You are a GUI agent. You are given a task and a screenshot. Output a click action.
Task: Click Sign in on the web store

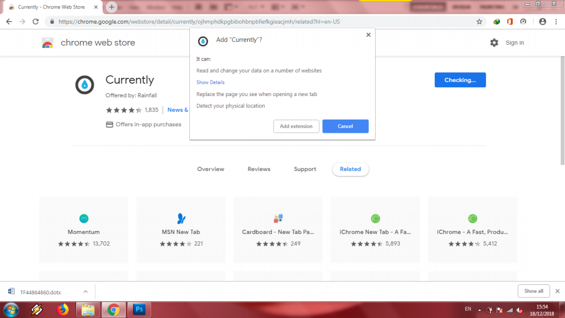[515, 43]
